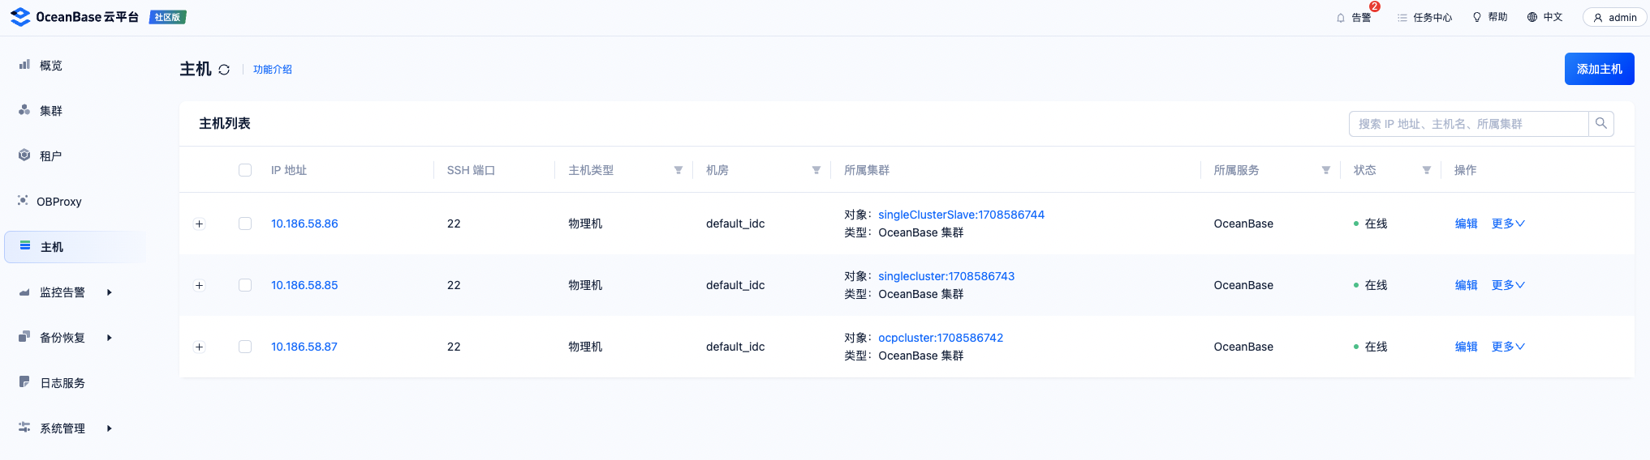Focus the host search input field
1650x460 pixels.
click(x=1468, y=123)
